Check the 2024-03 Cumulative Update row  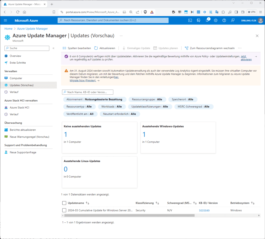[x=64, y=210]
